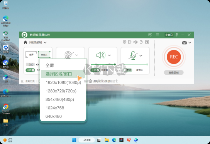Image resolution: width=210 pixels, height=144 pixels.
Task: Toggle the display 开启 switch
Action: [x=30, y=70]
